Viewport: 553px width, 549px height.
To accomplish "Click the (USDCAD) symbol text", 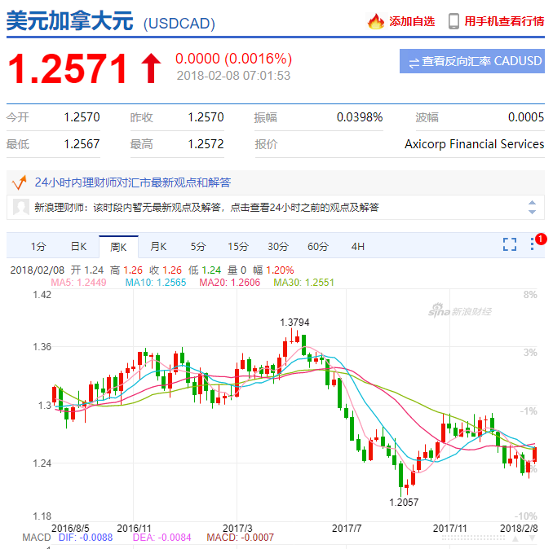I will pyautogui.click(x=179, y=24).
